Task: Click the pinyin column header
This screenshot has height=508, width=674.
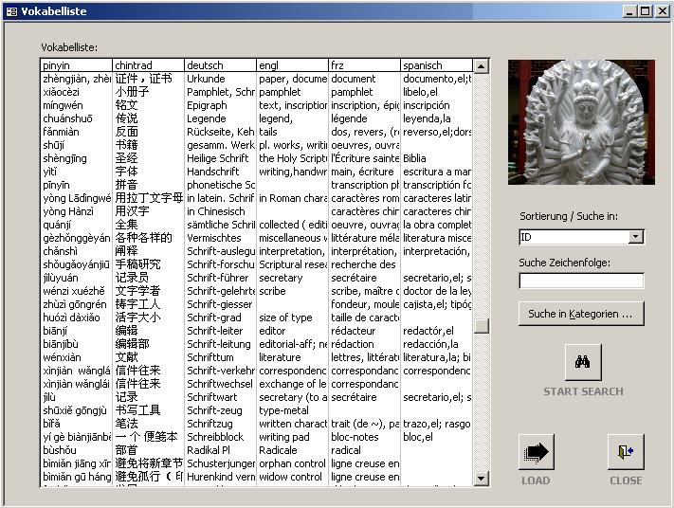Action: 76,65
